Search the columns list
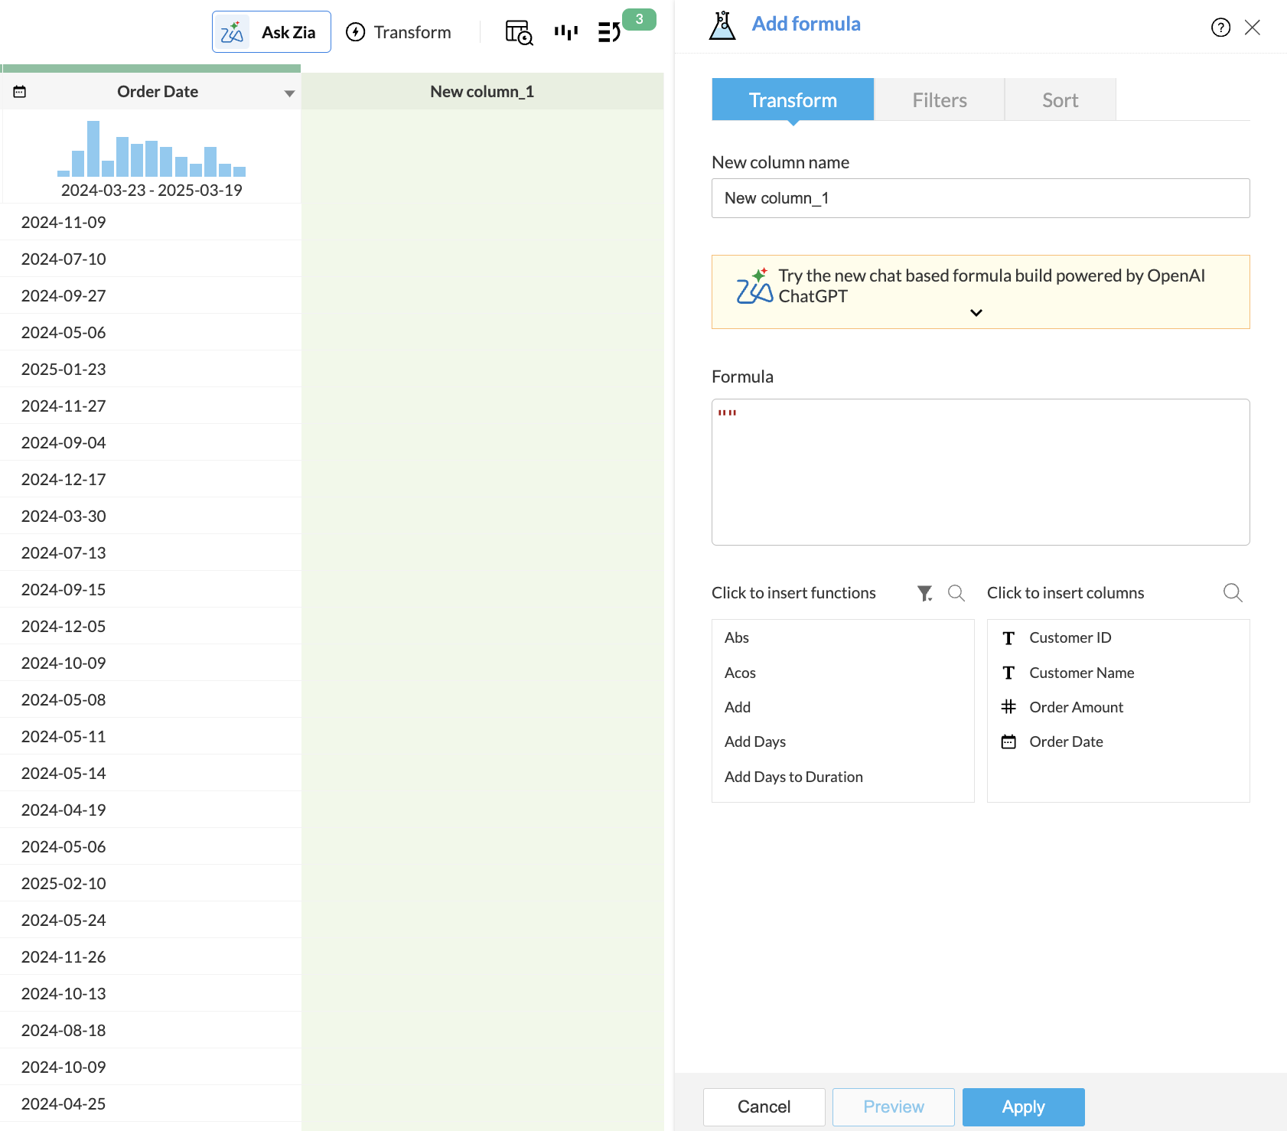The height and width of the screenshot is (1131, 1287). point(1233,593)
